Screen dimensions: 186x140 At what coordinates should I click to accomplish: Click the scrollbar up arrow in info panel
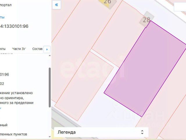[50, 56]
